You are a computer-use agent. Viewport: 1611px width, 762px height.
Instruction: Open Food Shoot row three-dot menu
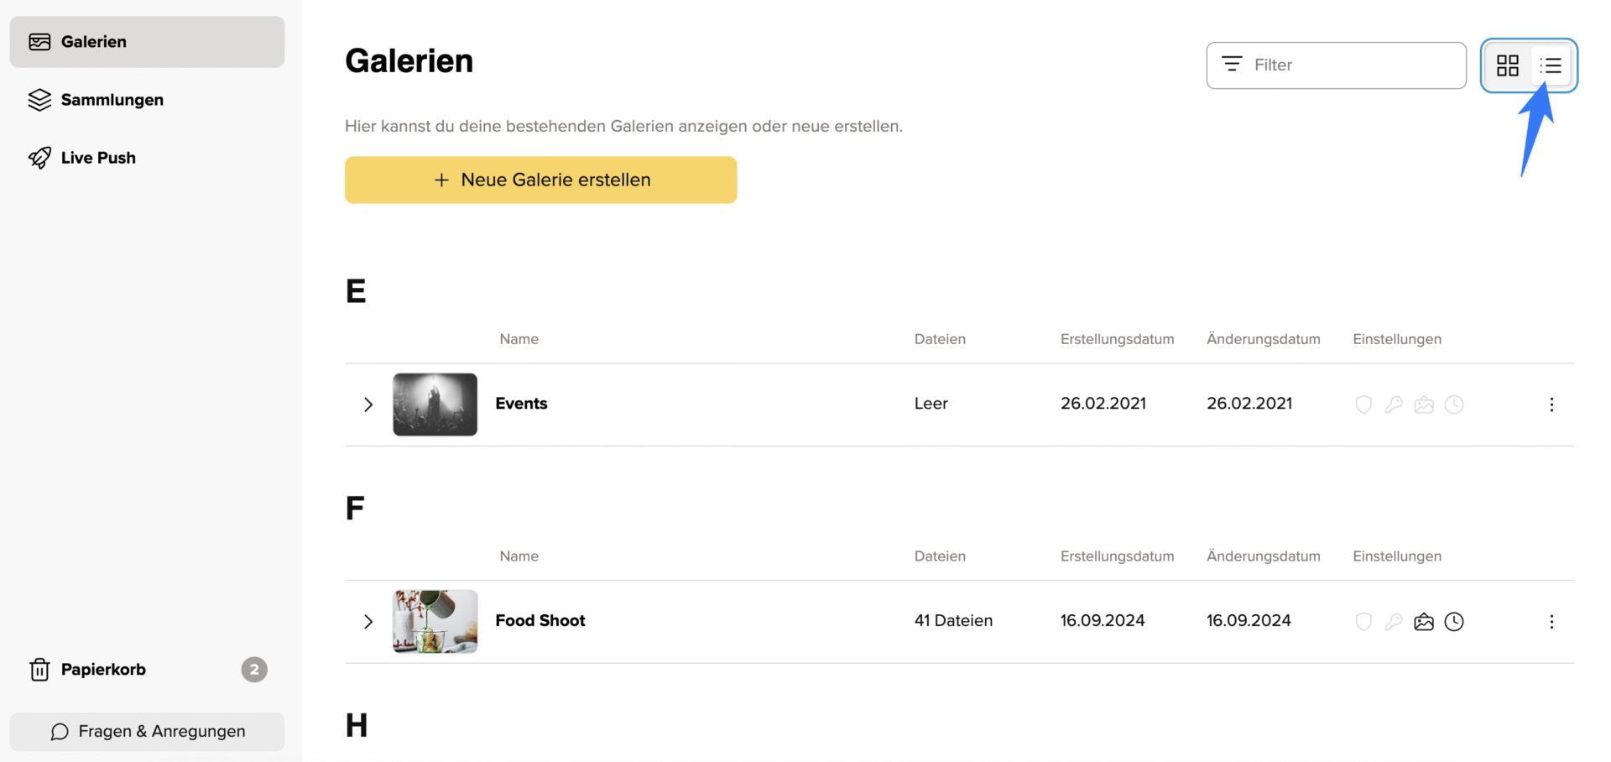[1551, 622]
